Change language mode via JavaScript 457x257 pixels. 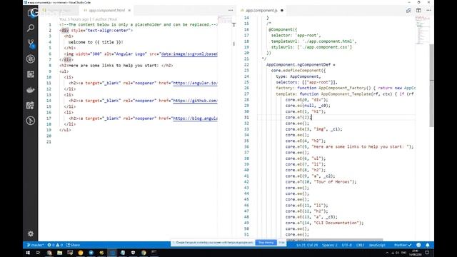[377, 245]
